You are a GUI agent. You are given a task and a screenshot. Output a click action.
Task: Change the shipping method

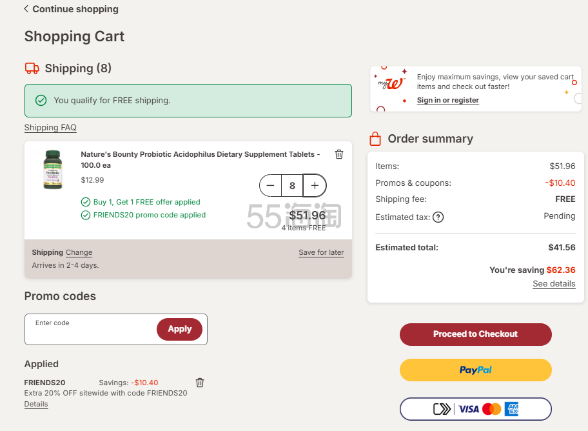coord(79,252)
